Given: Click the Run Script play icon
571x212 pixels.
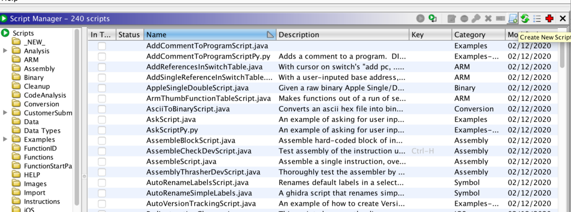Looking at the screenshot, I should click(x=420, y=18).
